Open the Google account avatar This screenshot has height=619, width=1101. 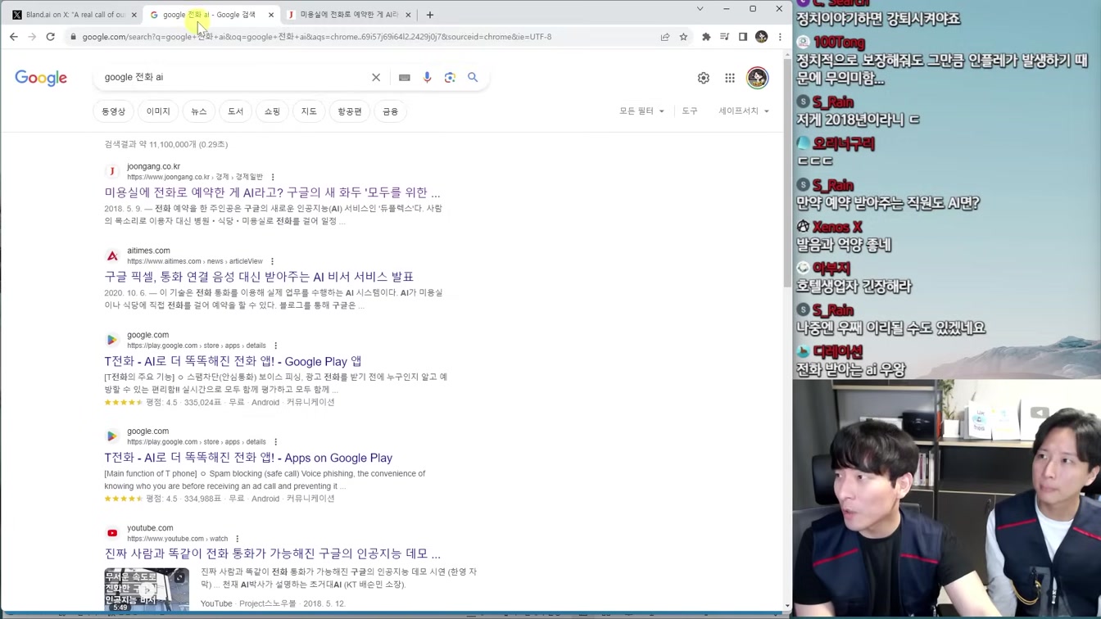coord(757,78)
